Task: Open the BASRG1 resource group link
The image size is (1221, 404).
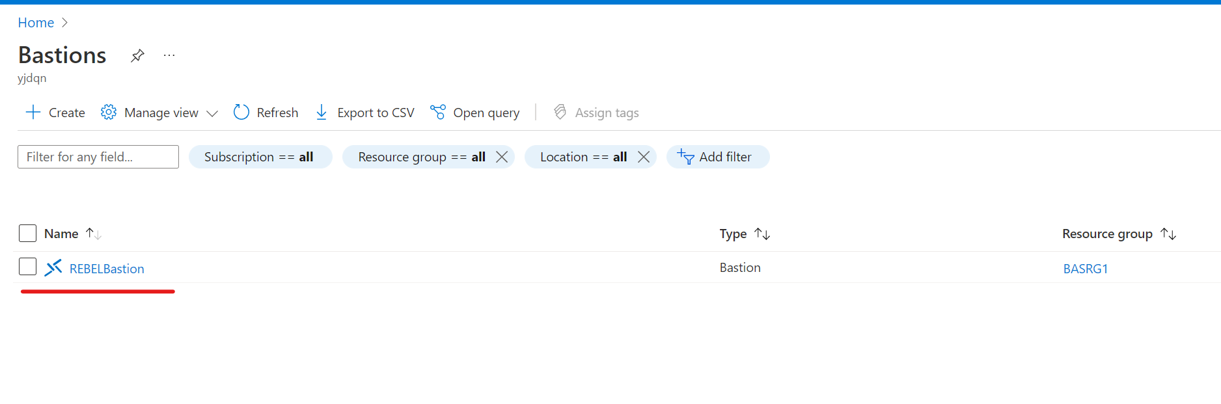Action: (1085, 269)
